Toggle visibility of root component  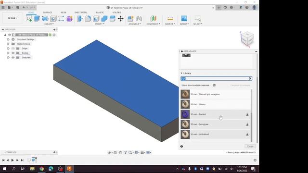point(10,35)
